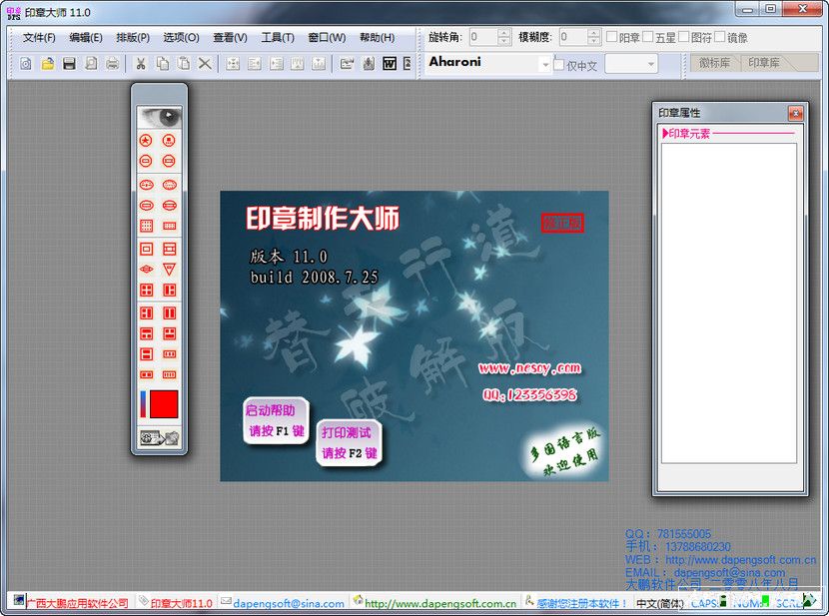
Task: Activate the Cut tool on the toolbar
Action: tap(141, 63)
